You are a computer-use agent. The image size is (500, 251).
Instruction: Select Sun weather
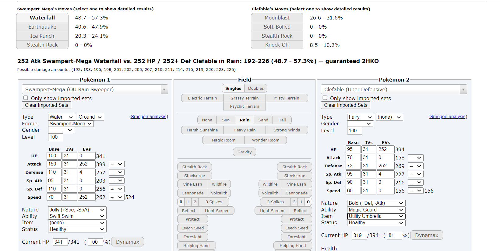tap(226, 120)
